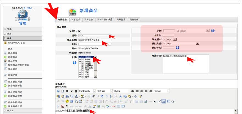Viewport: 242px width, 114px height.
Task: Run cleanup code broom icon
Action: (140, 96)
